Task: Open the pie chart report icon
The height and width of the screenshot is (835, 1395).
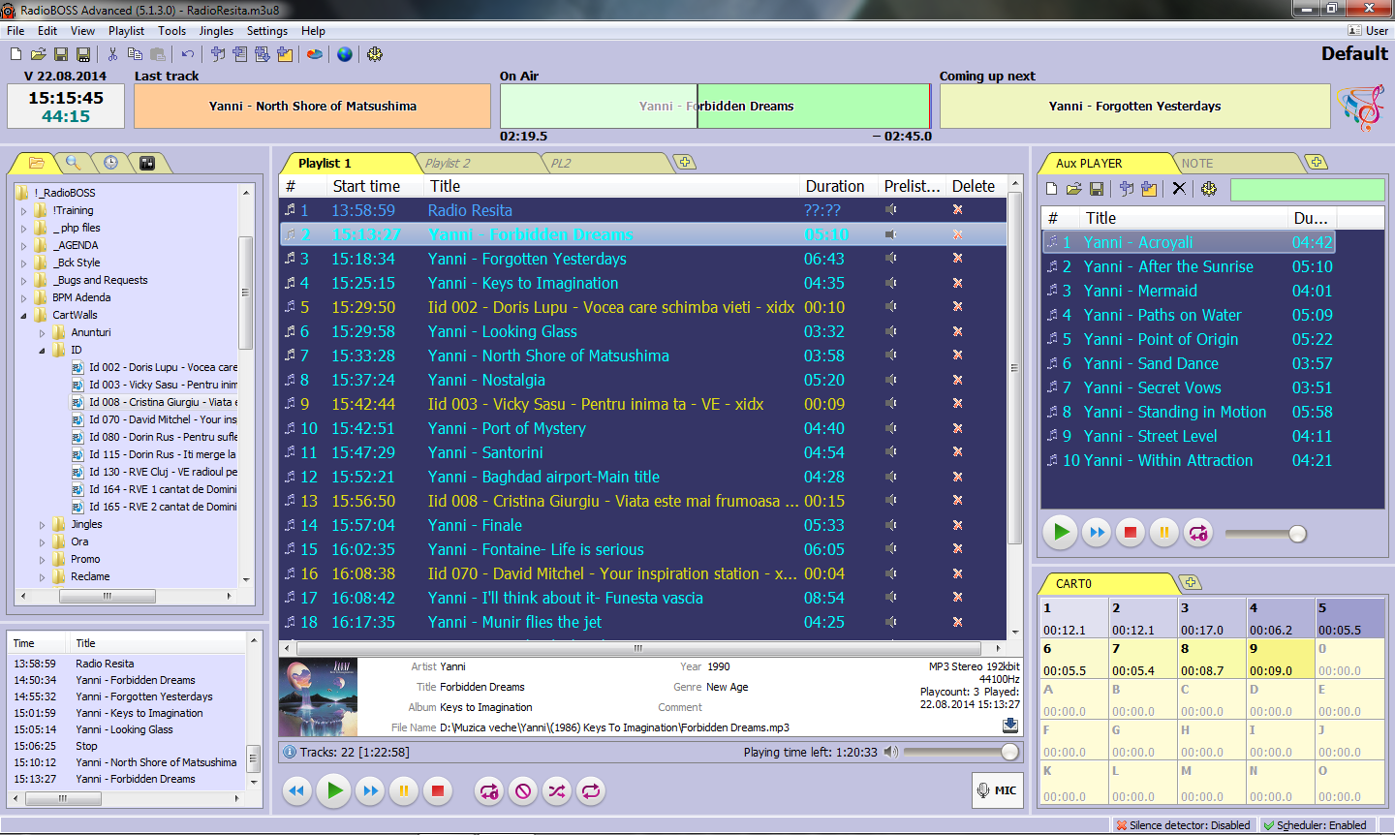Action: (315, 54)
